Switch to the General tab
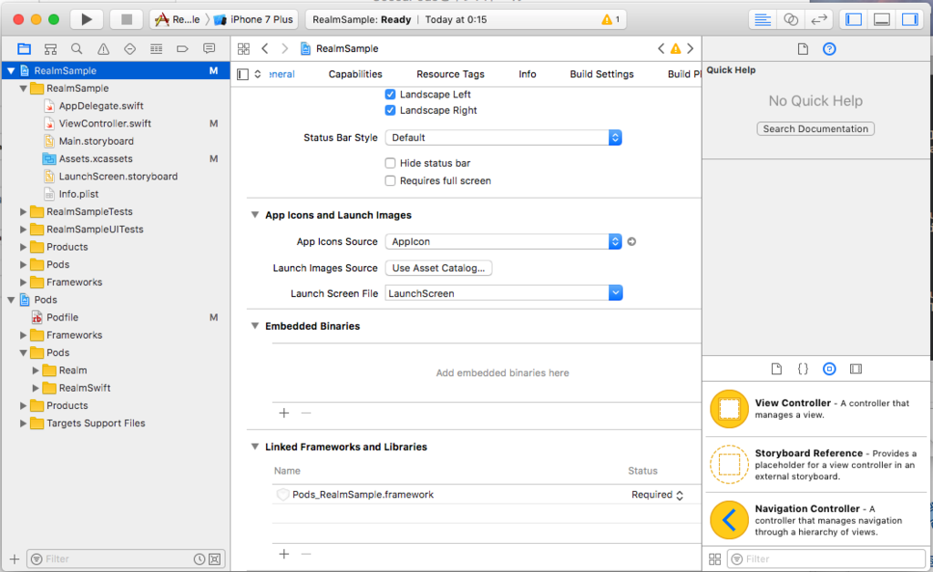 [282, 75]
